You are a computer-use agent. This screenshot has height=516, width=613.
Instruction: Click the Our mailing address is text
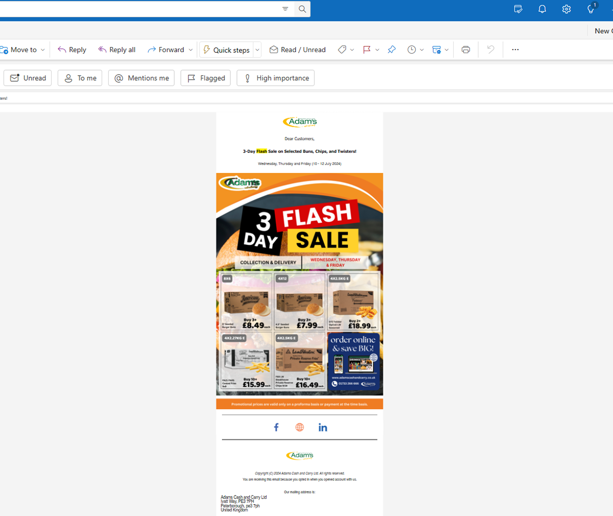point(300,492)
